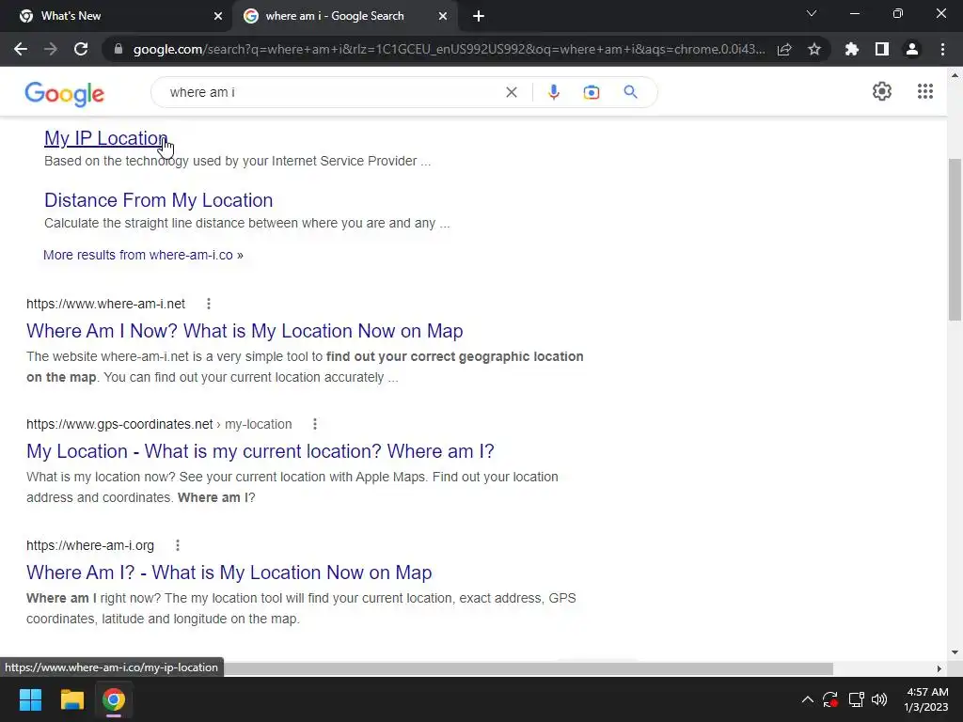Go to Google home via the logo
Viewport: 963px width, 722px height.
65,94
